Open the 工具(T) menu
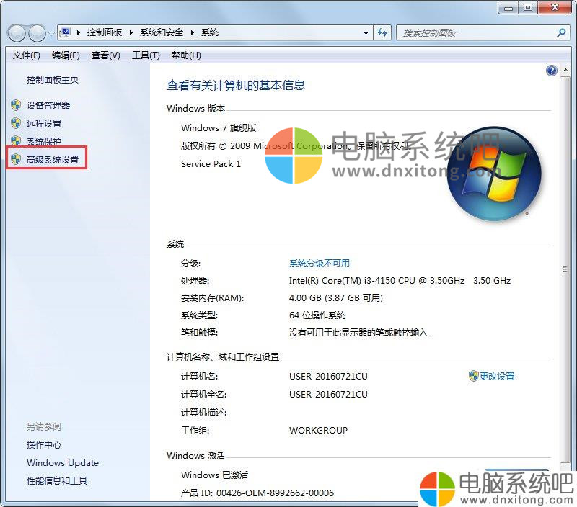 (x=146, y=55)
